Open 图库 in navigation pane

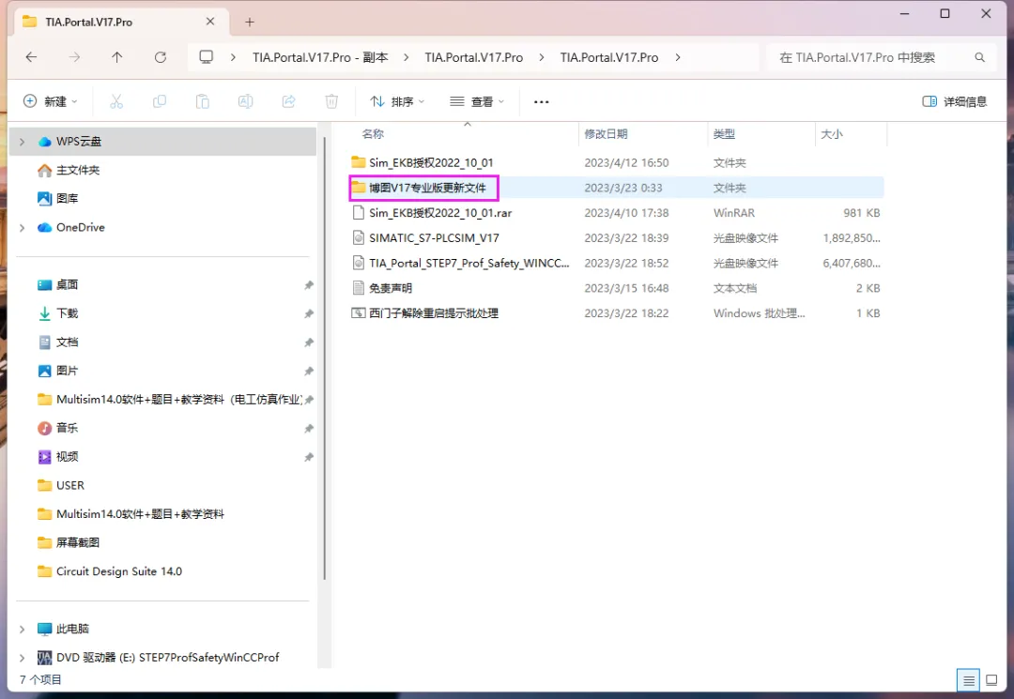tap(57, 198)
